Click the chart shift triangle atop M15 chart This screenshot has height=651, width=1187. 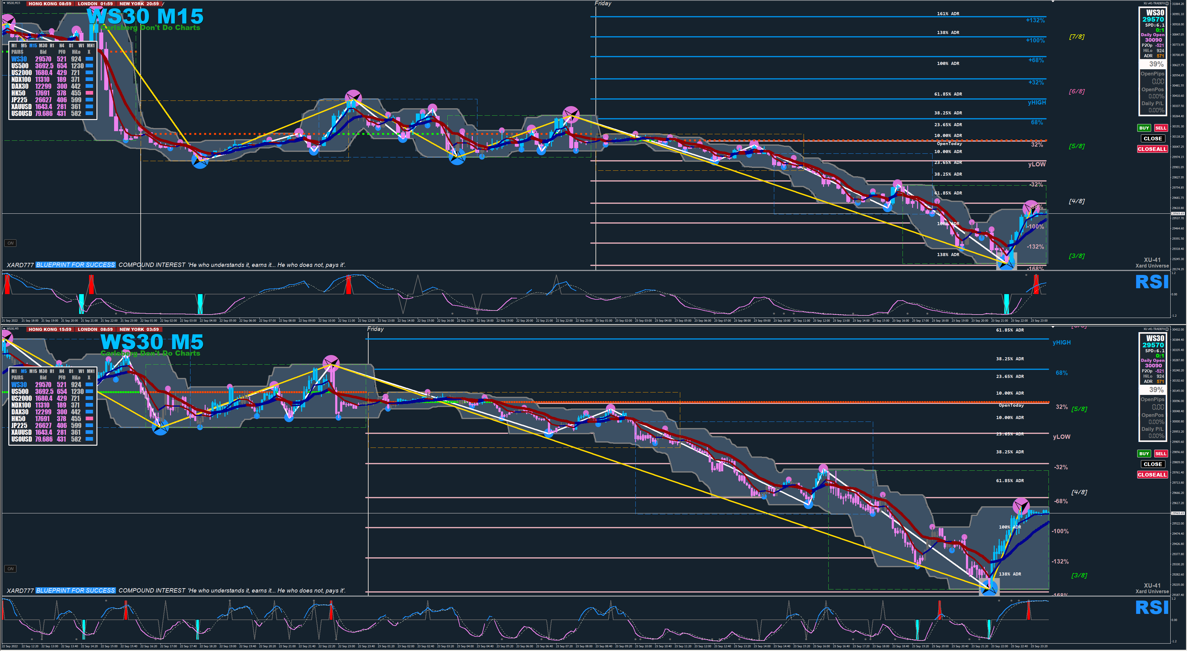pos(1053,2)
